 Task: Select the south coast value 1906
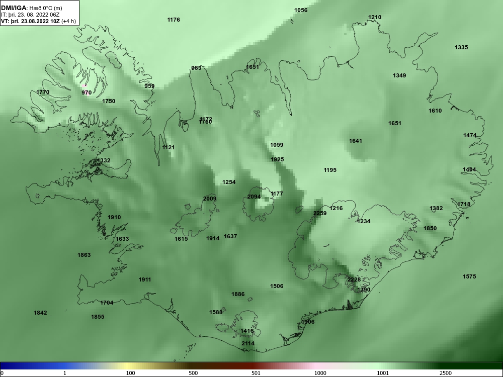click(x=308, y=322)
